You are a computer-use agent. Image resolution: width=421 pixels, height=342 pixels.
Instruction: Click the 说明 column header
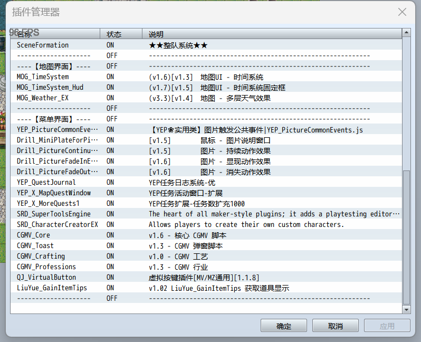click(272, 34)
